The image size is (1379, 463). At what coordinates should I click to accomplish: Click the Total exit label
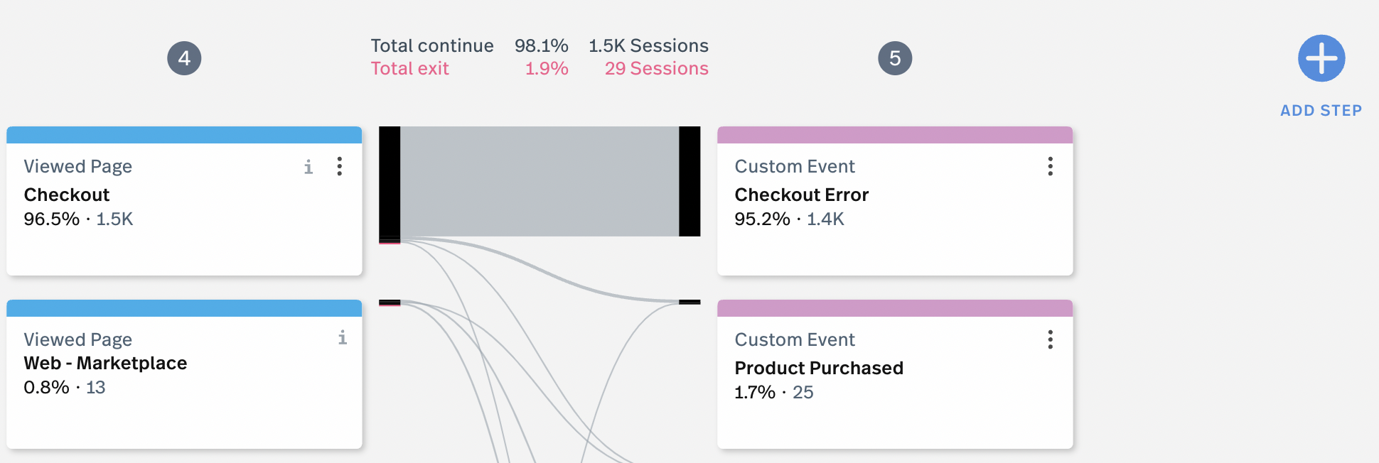pos(410,68)
